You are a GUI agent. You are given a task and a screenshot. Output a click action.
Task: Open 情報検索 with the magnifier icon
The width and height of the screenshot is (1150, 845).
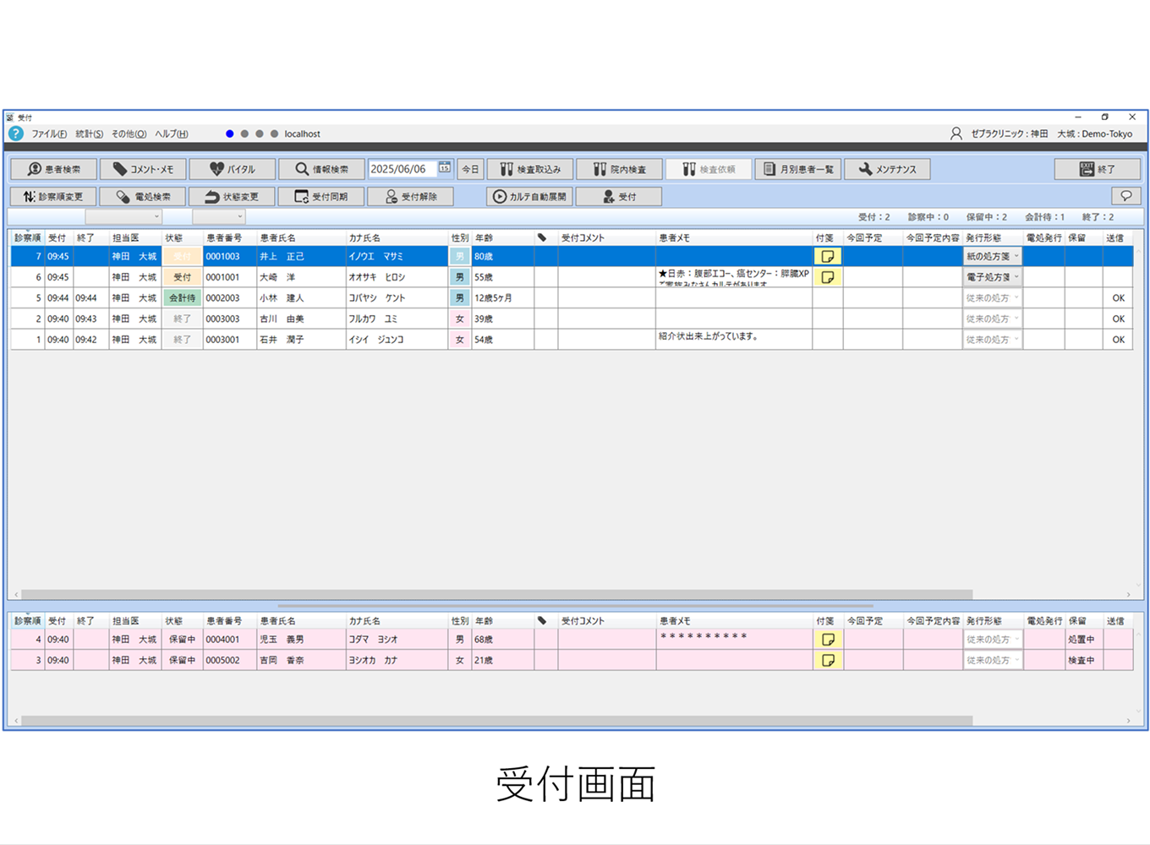320,168
